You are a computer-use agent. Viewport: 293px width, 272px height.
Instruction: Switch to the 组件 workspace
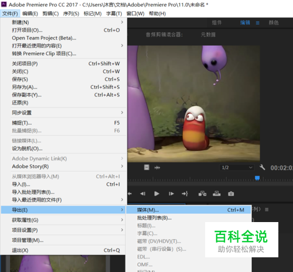pos(217,23)
